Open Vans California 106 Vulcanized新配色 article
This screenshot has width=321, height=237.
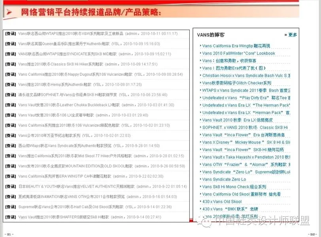pyautogui.click(x=69, y=125)
